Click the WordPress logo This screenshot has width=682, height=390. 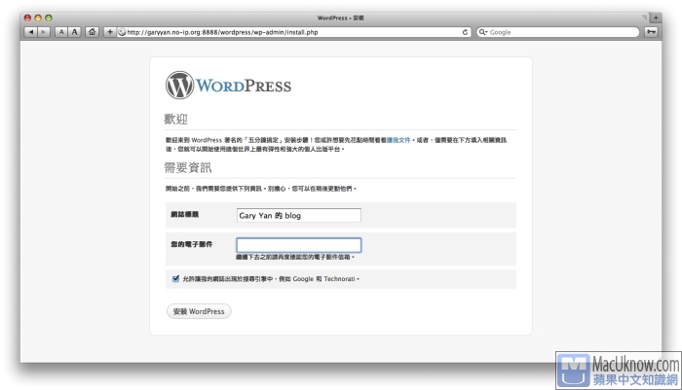(x=229, y=86)
